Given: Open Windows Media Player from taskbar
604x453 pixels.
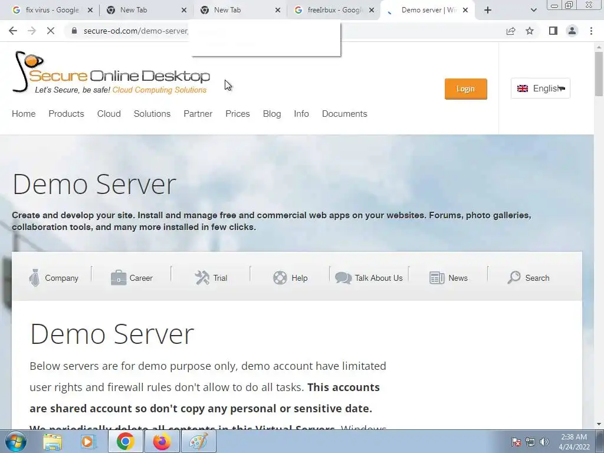Looking at the screenshot, I should point(88,441).
